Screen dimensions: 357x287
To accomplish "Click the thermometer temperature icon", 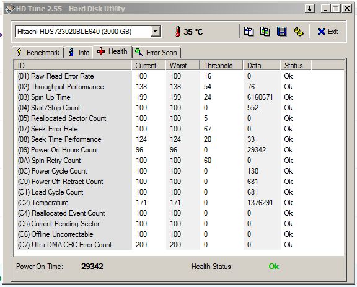I will (x=178, y=32).
